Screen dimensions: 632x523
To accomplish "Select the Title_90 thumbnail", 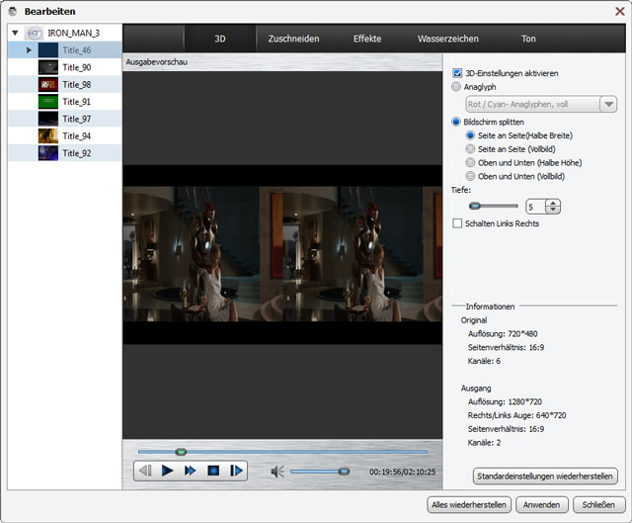I will coord(48,67).
